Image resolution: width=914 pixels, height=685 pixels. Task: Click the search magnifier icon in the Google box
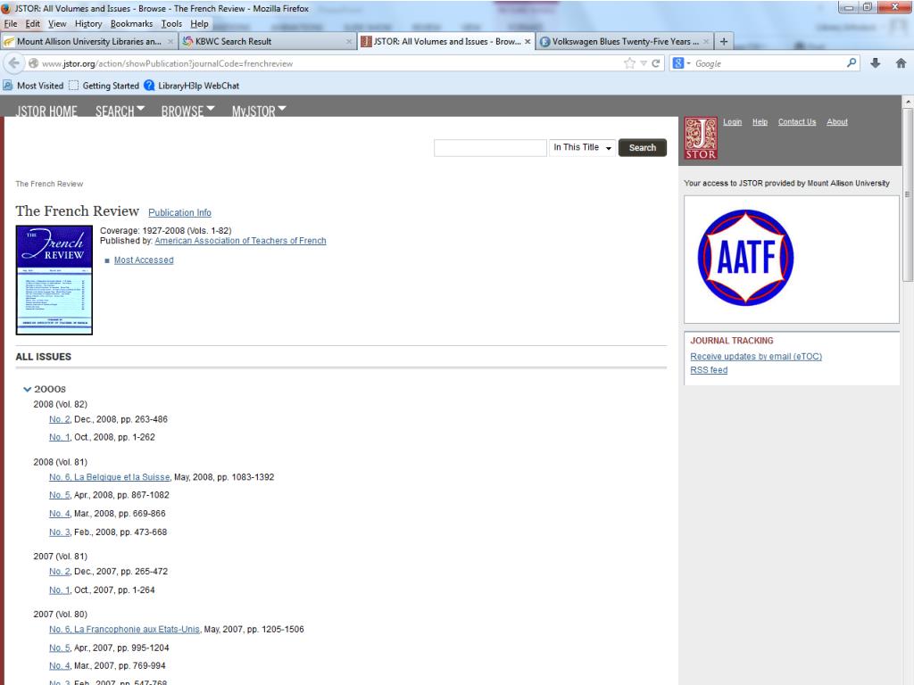[x=852, y=63]
